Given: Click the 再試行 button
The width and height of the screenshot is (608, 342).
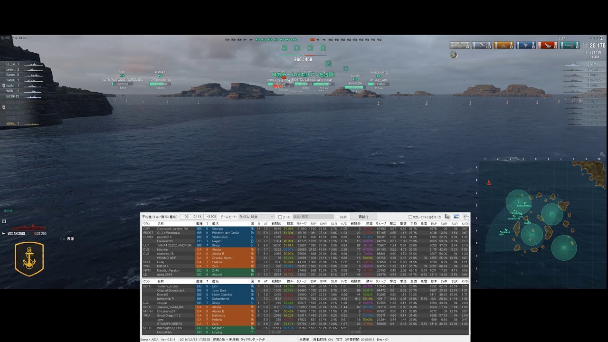Looking at the screenshot, I should pos(363,217).
